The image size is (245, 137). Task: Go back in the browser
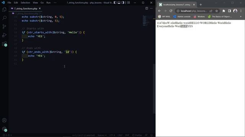pos(159,11)
